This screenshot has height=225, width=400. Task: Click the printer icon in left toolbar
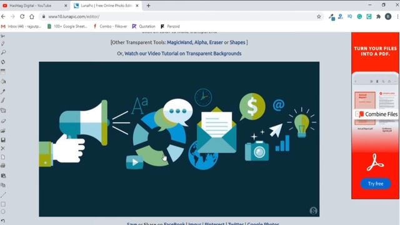(3, 166)
